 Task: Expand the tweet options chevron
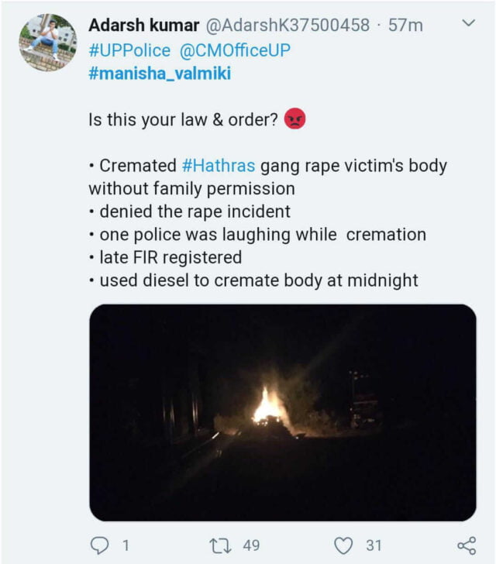coord(467,24)
